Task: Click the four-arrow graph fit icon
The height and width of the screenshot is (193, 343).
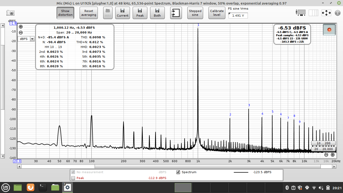Action: (x=326, y=13)
